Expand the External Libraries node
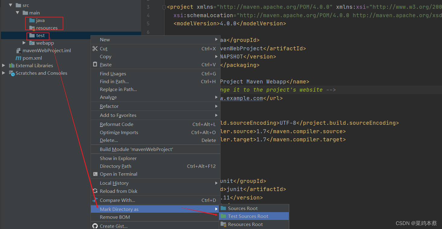The width and height of the screenshot is (442, 229). click(3, 65)
